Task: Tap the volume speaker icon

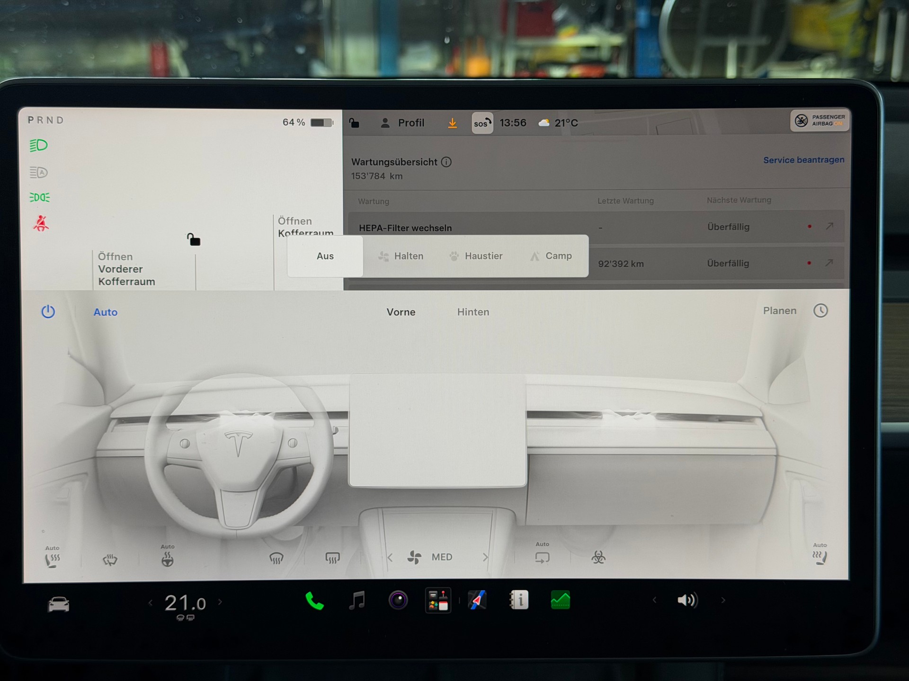Action: pos(687,600)
